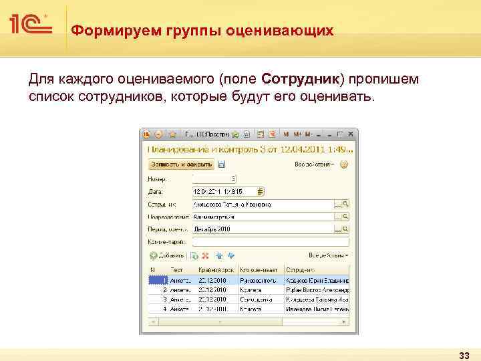The width and height of the screenshot is (481, 361).
Task: Click the red delete row icon
Action: point(206,255)
